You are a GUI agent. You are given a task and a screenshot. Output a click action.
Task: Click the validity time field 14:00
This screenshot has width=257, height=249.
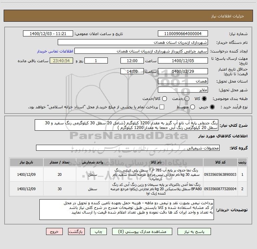tap(132, 71)
